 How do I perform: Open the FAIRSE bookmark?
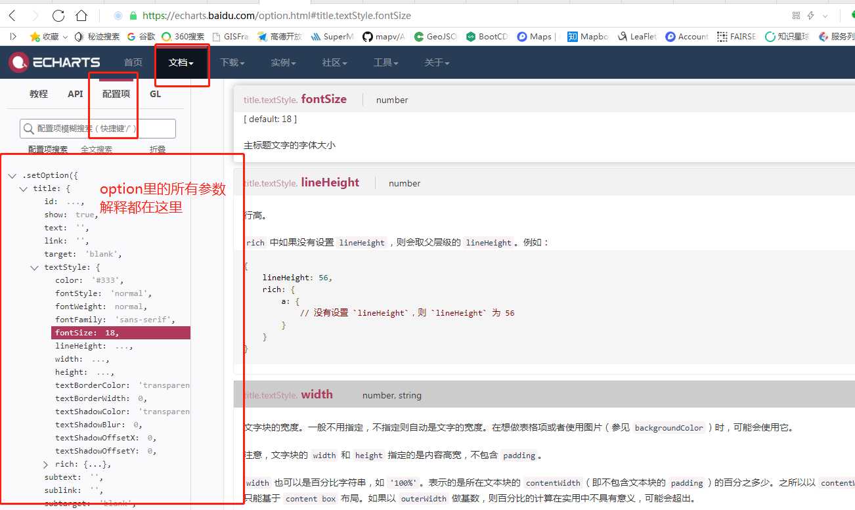coord(737,37)
